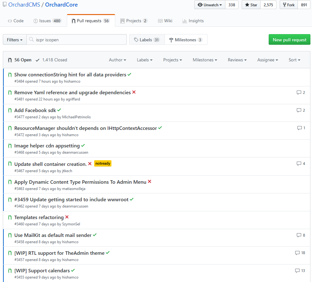View the 2,575 stargazers count
Image resolution: width=312 pixels, height=282 pixels.
[x=268, y=5]
